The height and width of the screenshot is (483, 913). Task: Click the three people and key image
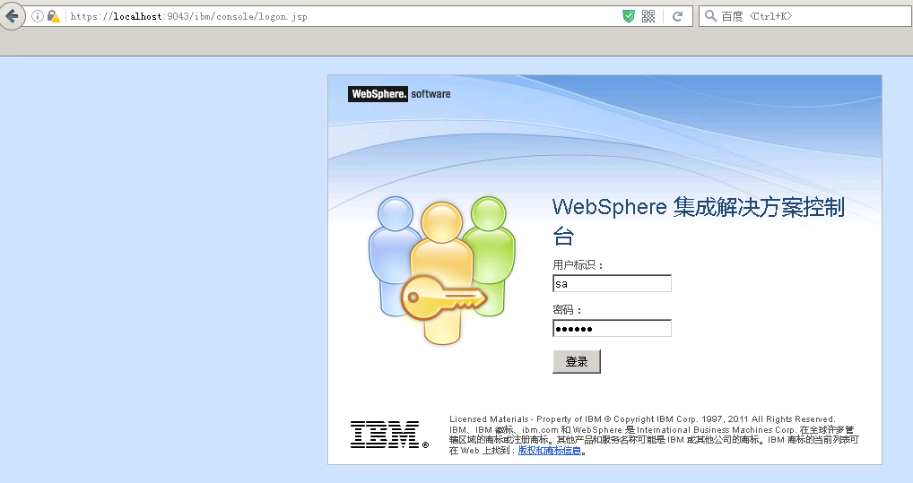(442, 270)
